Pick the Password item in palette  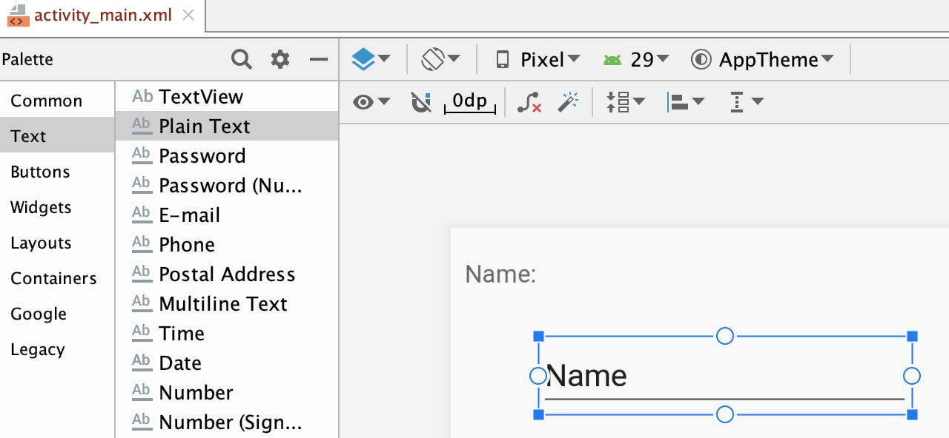click(x=202, y=156)
